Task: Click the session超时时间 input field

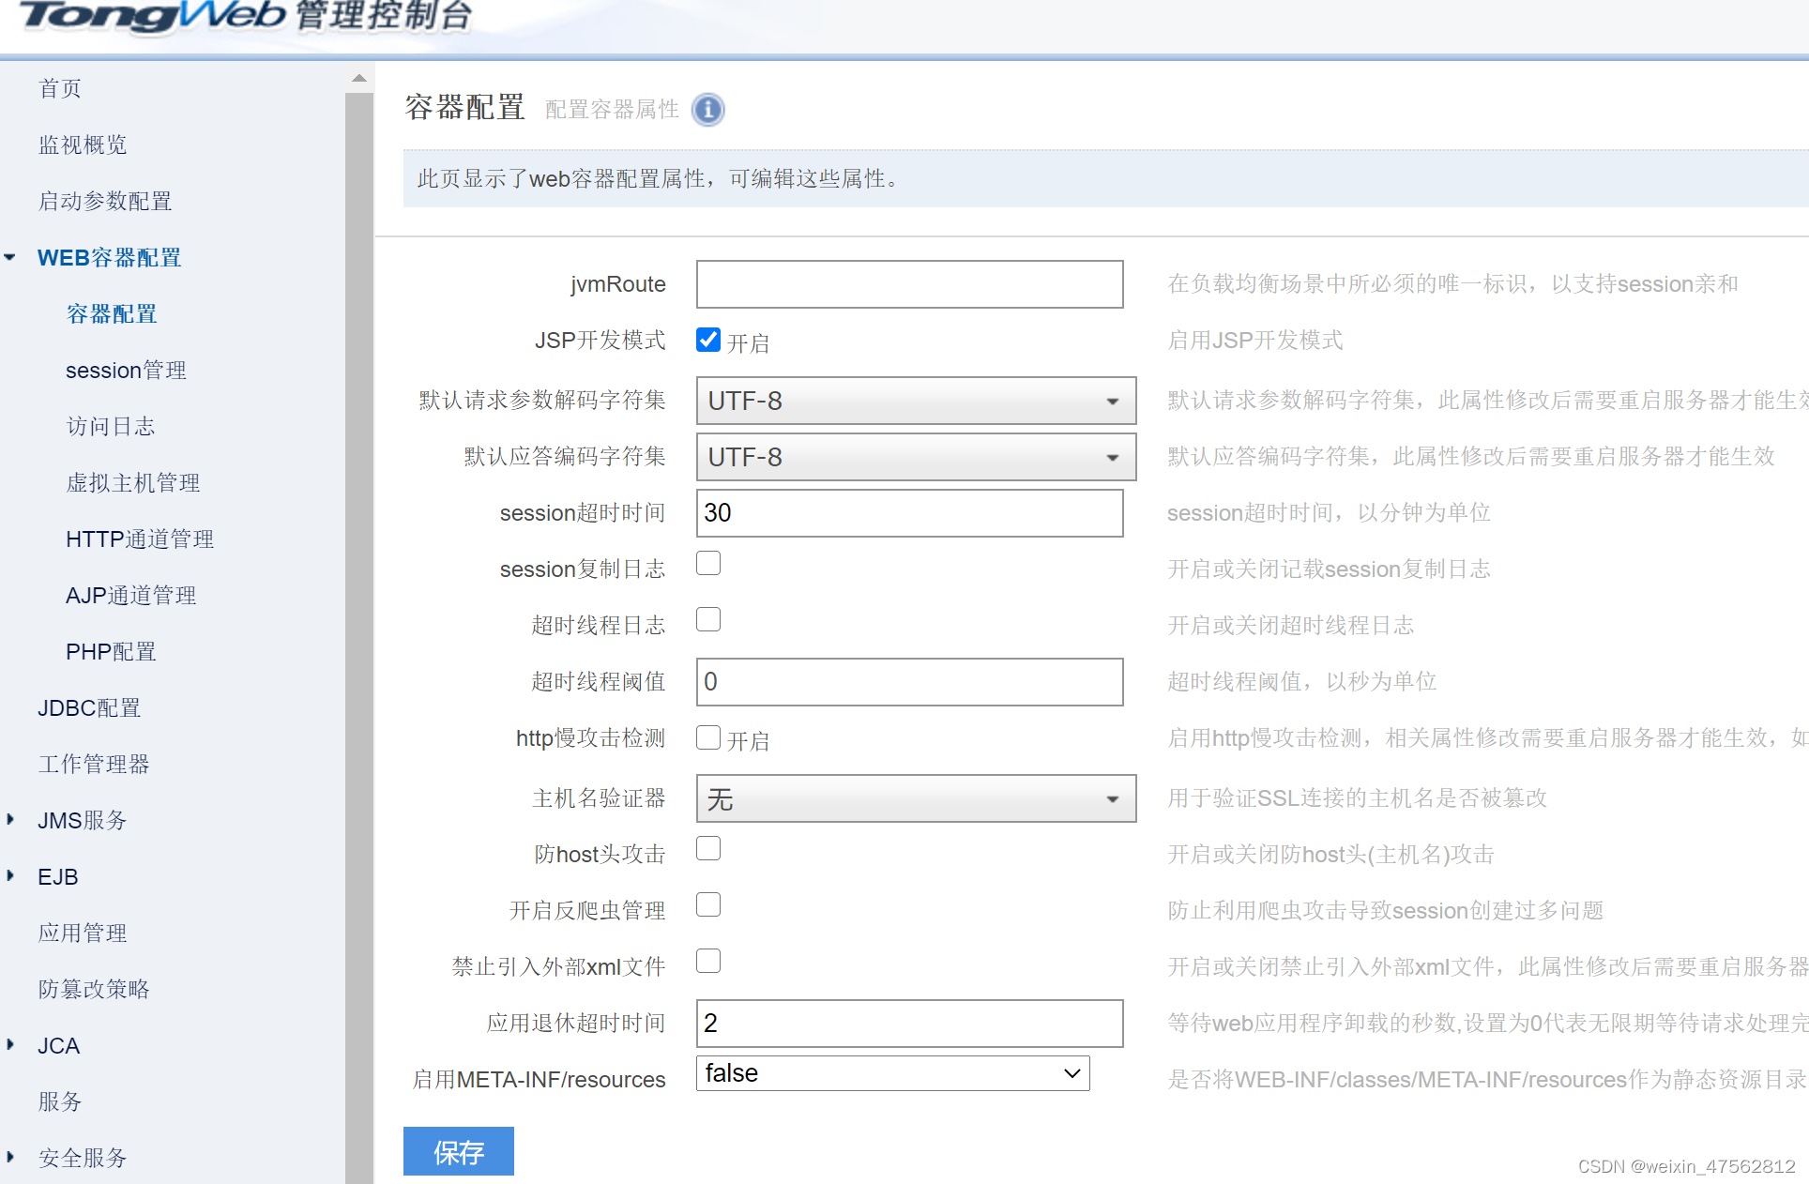Action: (909, 513)
